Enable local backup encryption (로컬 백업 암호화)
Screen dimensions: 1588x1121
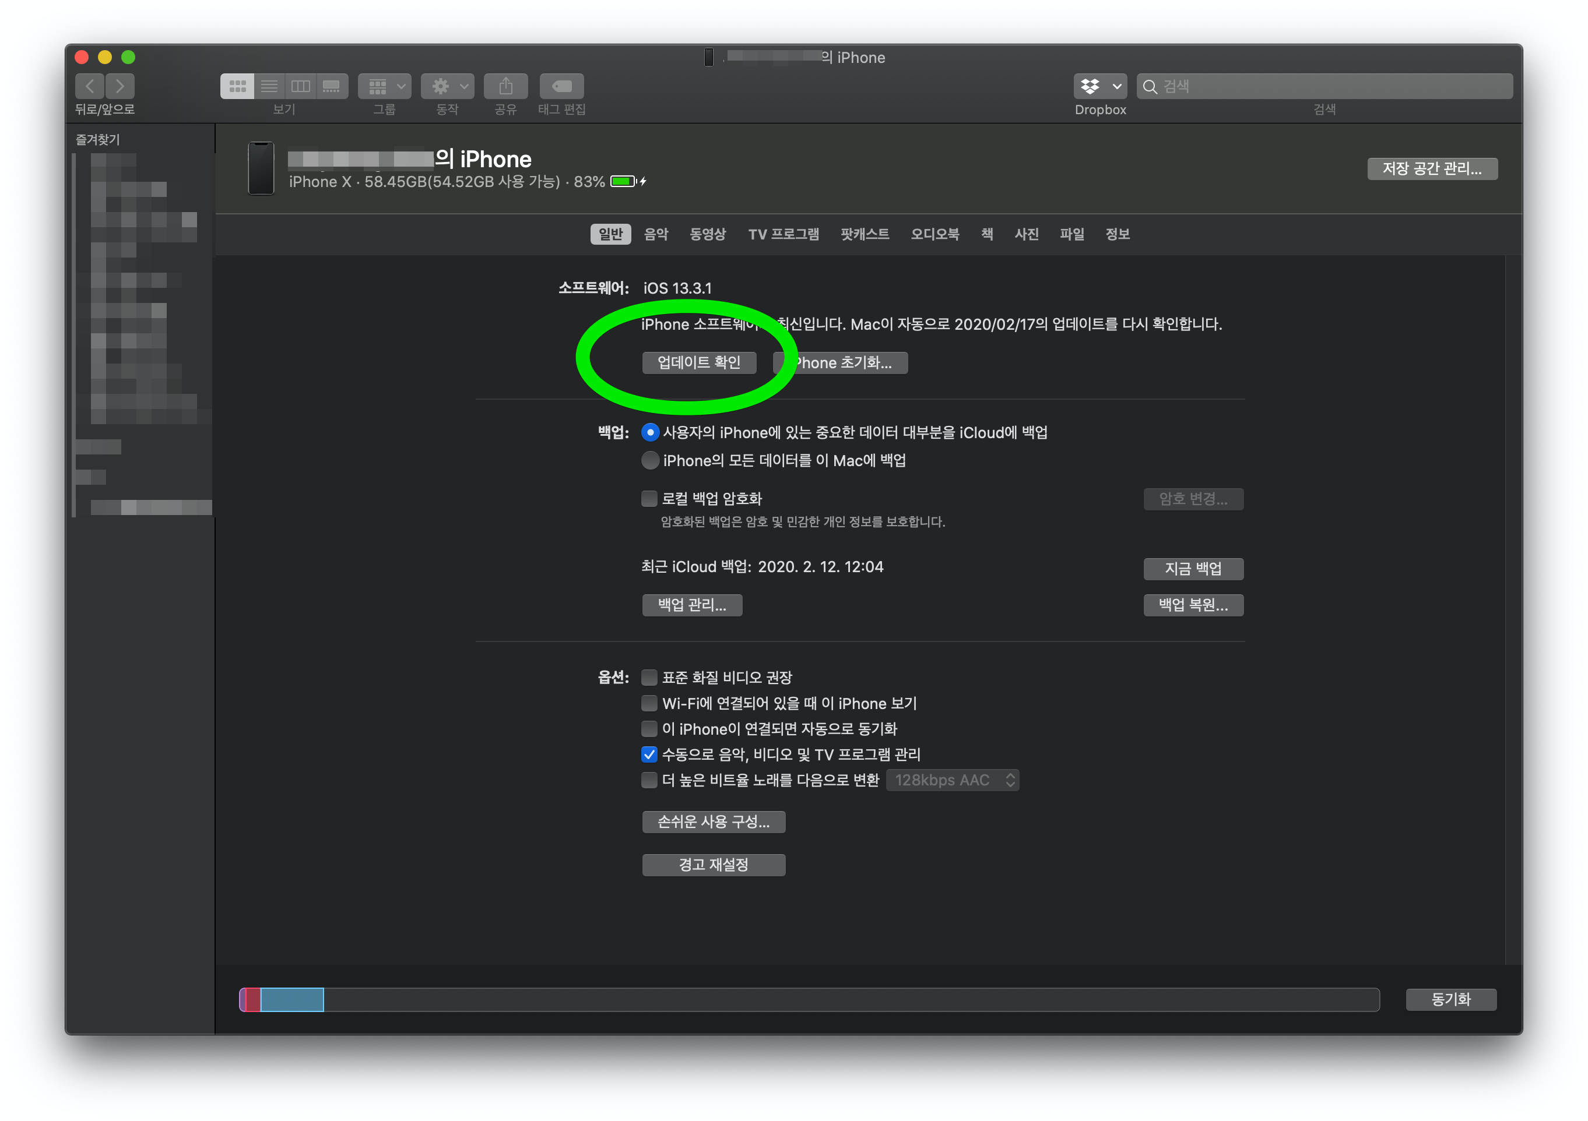click(x=649, y=498)
